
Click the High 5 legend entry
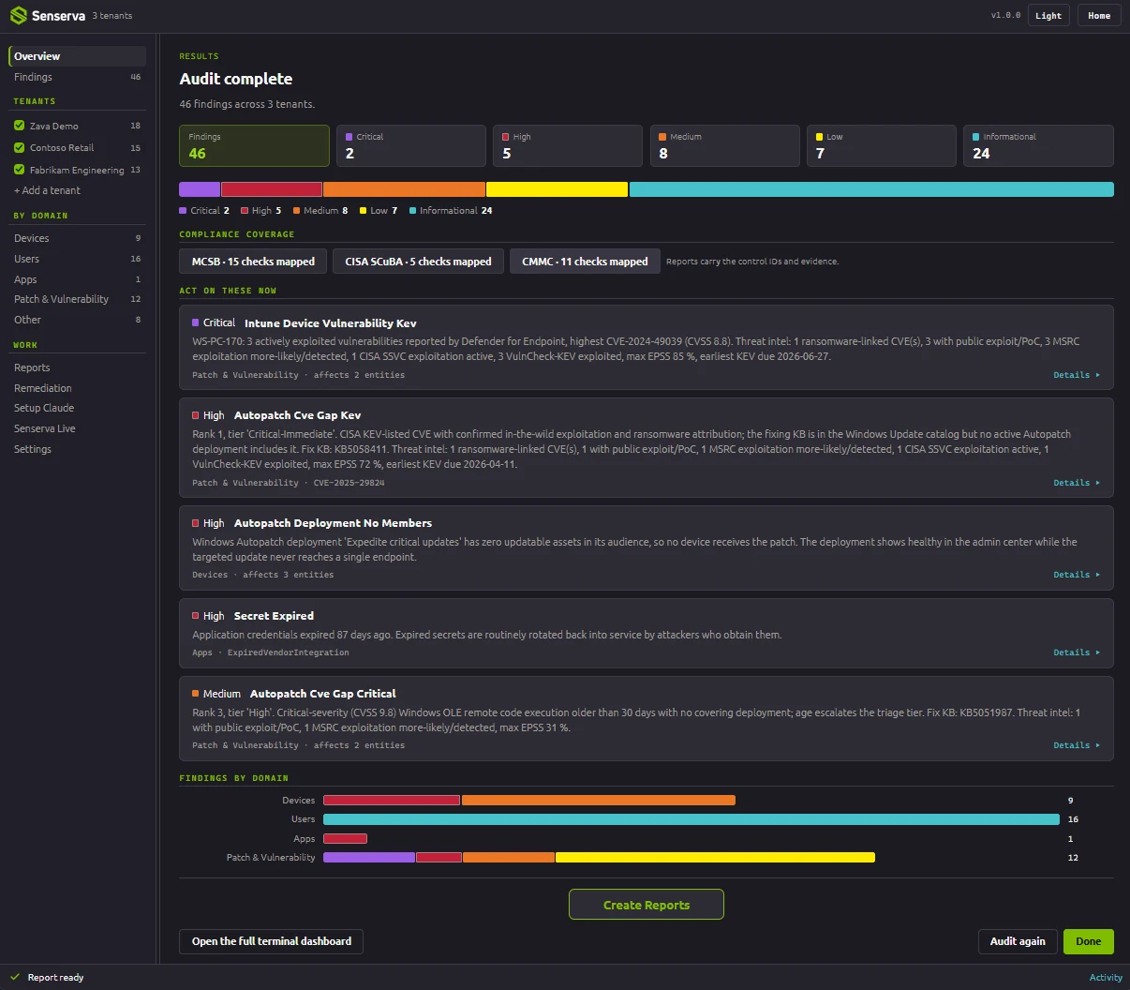coord(261,211)
